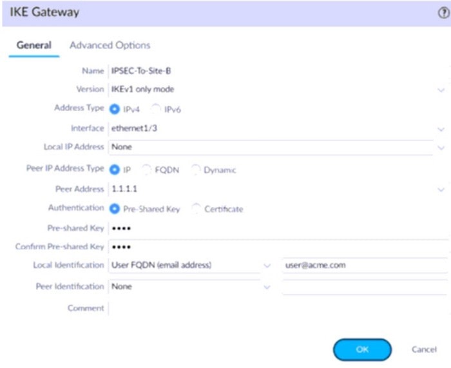Click the Pre-shared Key password field

278,228
